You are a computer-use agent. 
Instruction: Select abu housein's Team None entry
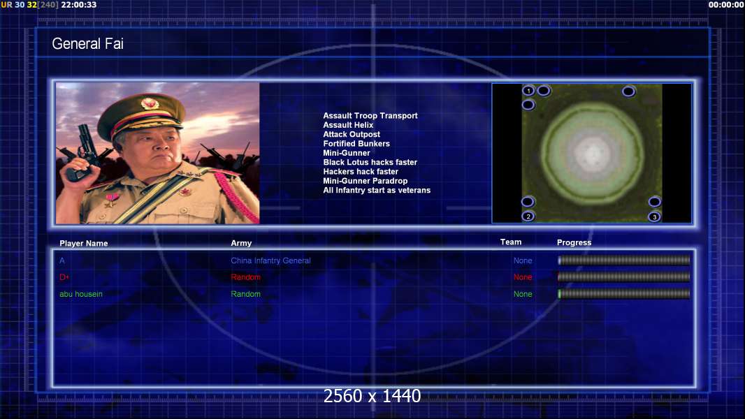point(523,294)
